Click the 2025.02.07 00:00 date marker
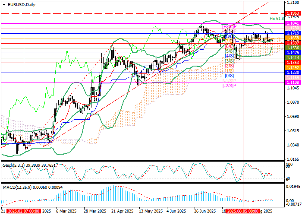Image resolution: width=302 pixels, height=216 pixels. (x=24, y=211)
